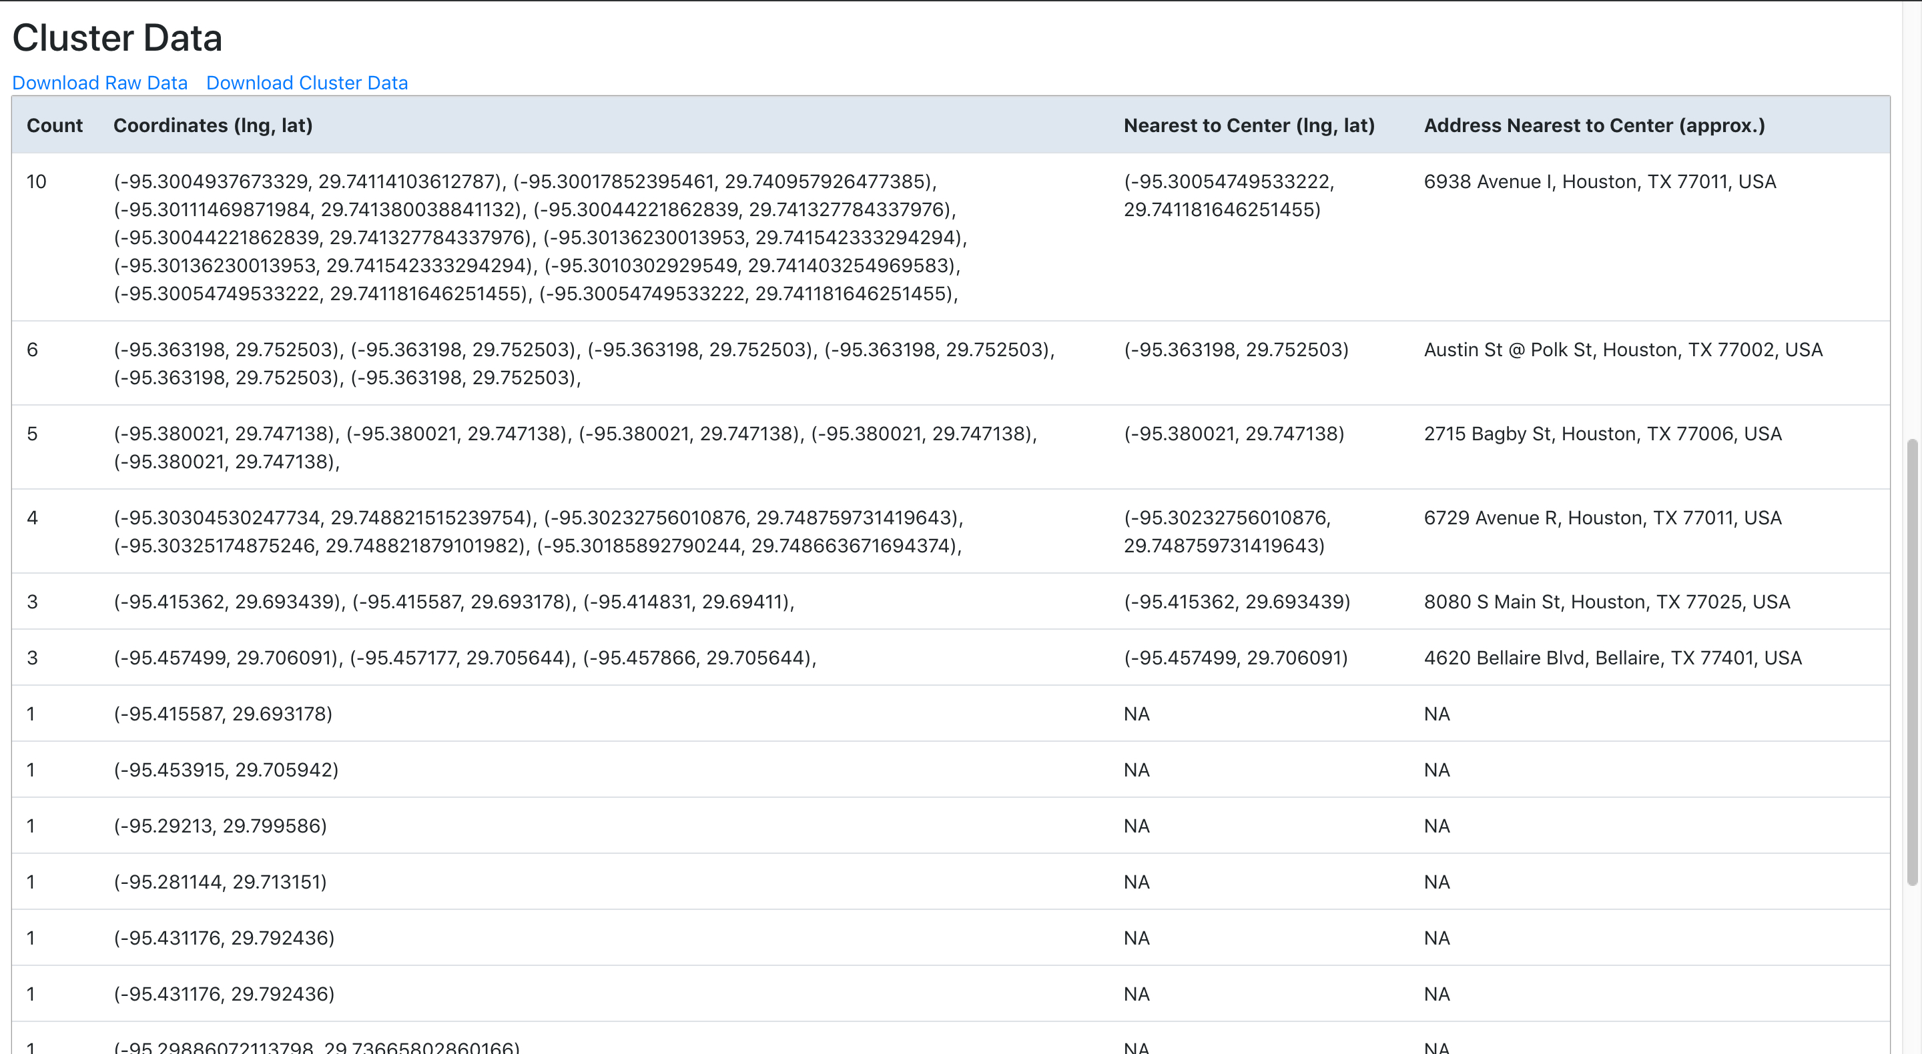The image size is (1922, 1054).
Task: Select the 6938 Avenue I address cell
Action: (x=1599, y=181)
